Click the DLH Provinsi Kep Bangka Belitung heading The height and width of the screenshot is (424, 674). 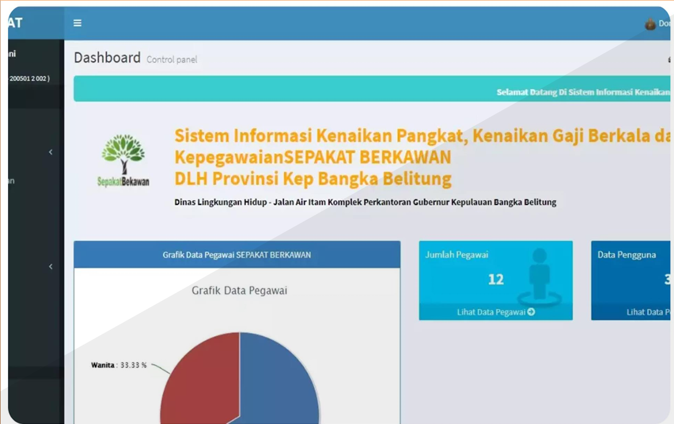coord(313,179)
